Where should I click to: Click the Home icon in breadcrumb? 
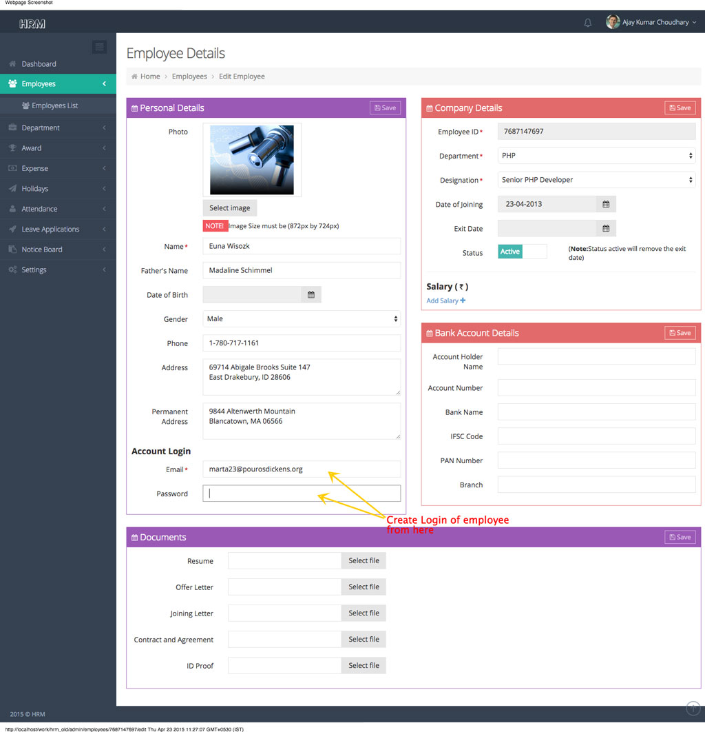coord(134,77)
